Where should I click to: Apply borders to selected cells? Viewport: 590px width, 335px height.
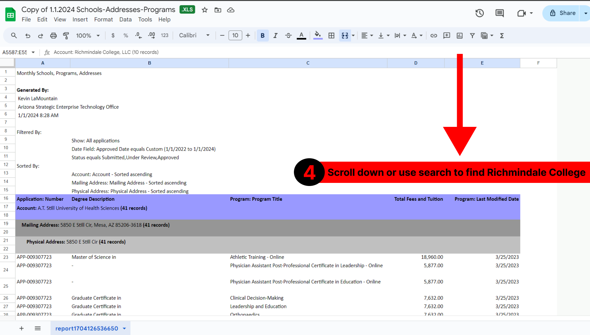[331, 35]
